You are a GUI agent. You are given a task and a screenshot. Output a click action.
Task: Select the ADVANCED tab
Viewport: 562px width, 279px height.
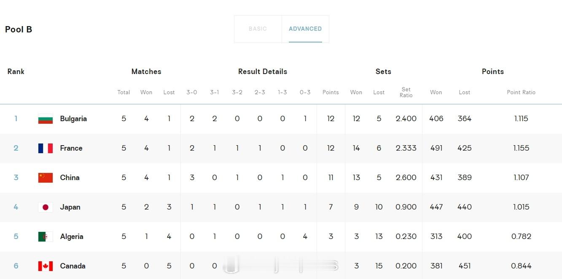coord(305,29)
